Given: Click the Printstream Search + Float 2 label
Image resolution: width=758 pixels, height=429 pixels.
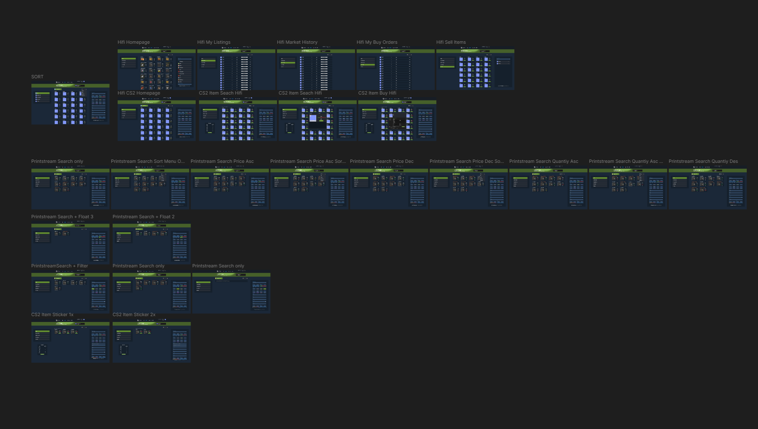Looking at the screenshot, I should coord(144,217).
